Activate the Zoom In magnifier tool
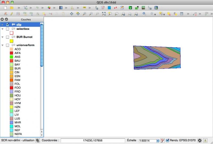The height and width of the screenshot is (144, 213). point(84,14)
